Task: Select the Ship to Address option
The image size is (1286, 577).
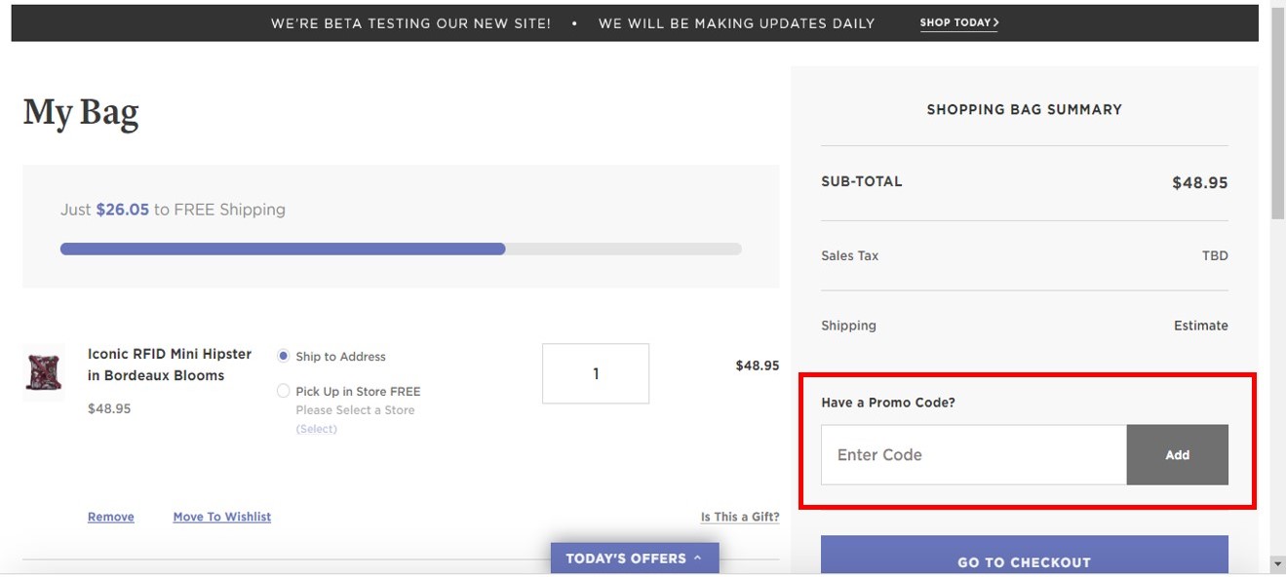Action: 284,357
